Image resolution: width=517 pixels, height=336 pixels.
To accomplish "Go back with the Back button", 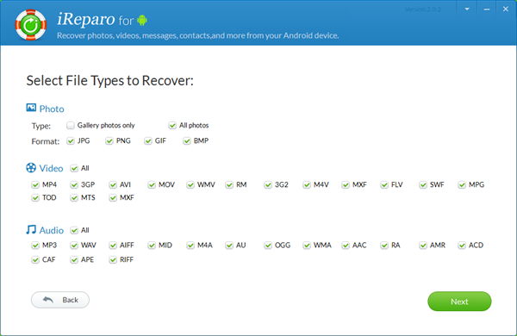I will coord(60,300).
